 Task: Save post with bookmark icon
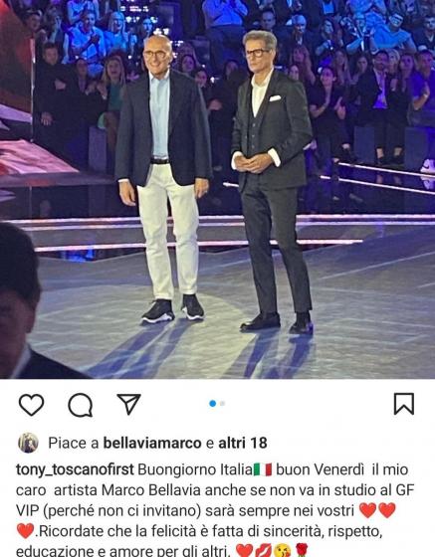404,404
